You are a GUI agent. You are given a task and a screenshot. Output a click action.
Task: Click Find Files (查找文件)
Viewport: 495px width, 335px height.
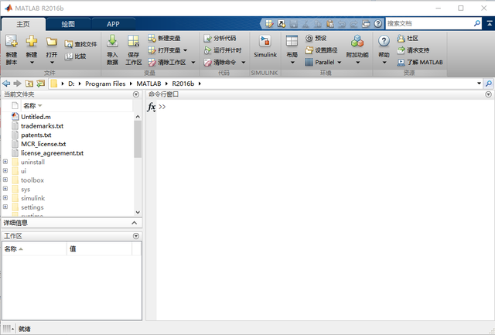coord(80,44)
